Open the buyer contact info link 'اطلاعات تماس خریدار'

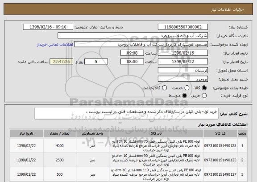[55, 45]
